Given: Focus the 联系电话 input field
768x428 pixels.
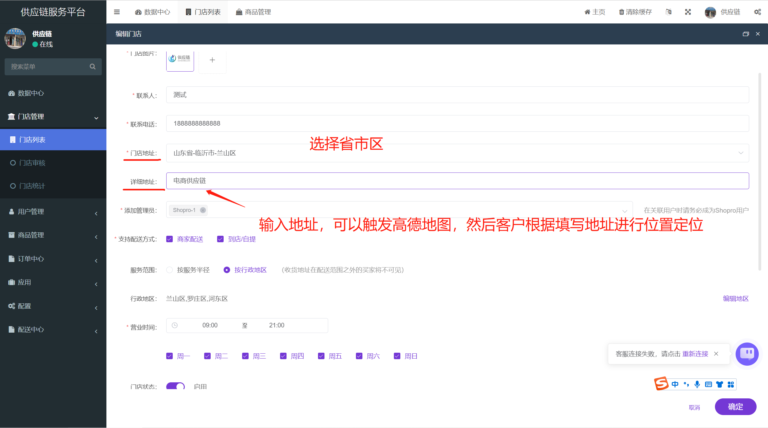Looking at the screenshot, I should (457, 123).
